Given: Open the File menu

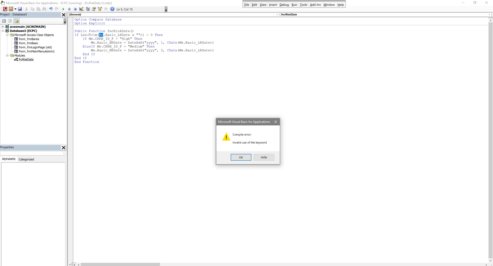Looking at the screenshot, I should (x=247, y=5).
